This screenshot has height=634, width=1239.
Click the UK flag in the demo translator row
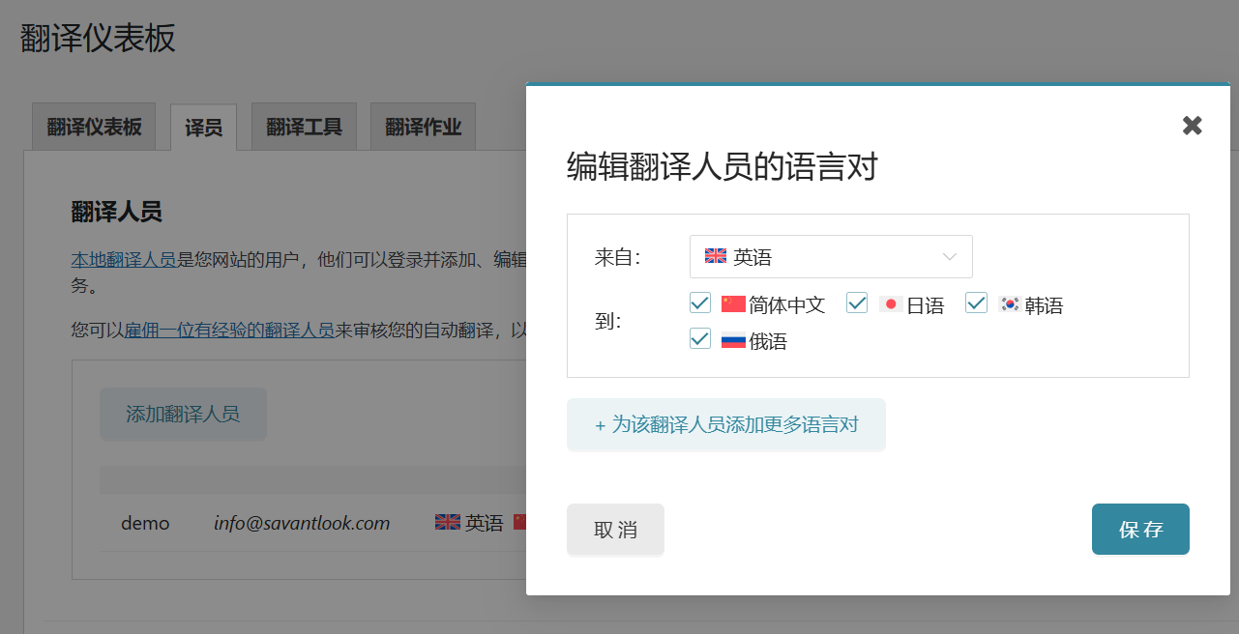447,523
